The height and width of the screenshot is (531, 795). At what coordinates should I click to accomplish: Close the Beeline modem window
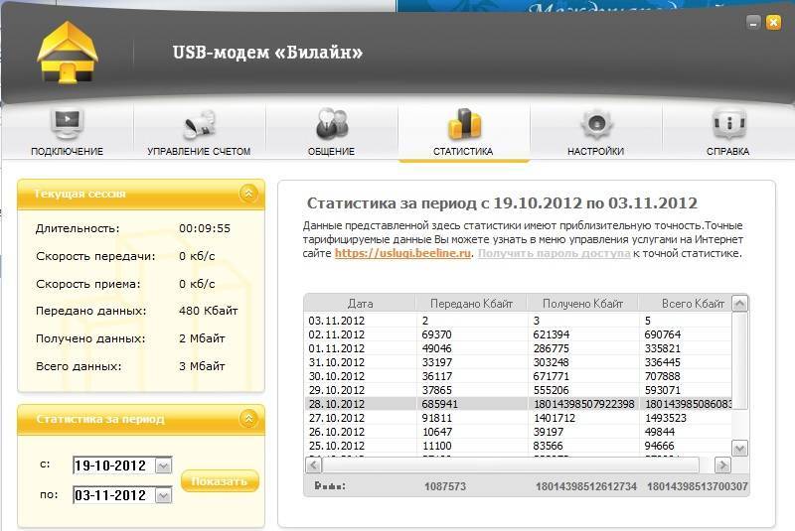773,23
